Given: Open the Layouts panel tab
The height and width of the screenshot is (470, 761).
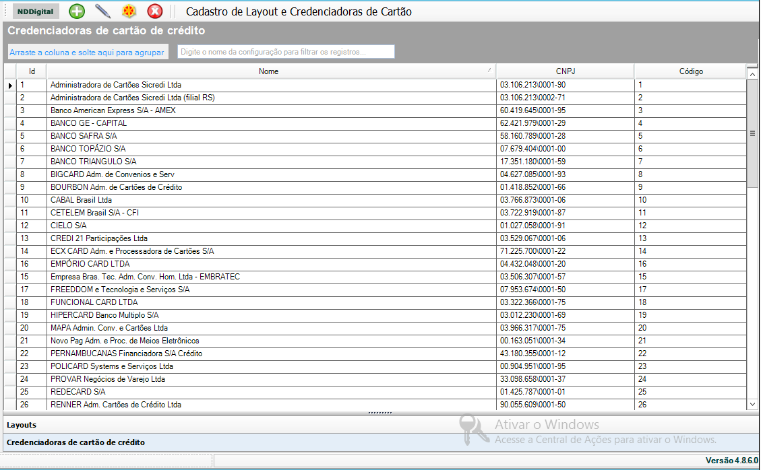Looking at the screenshot, I should 380,425.
